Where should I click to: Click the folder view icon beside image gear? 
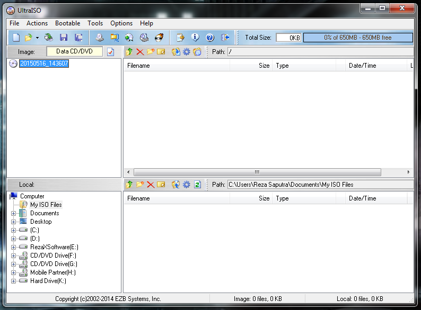197,51
